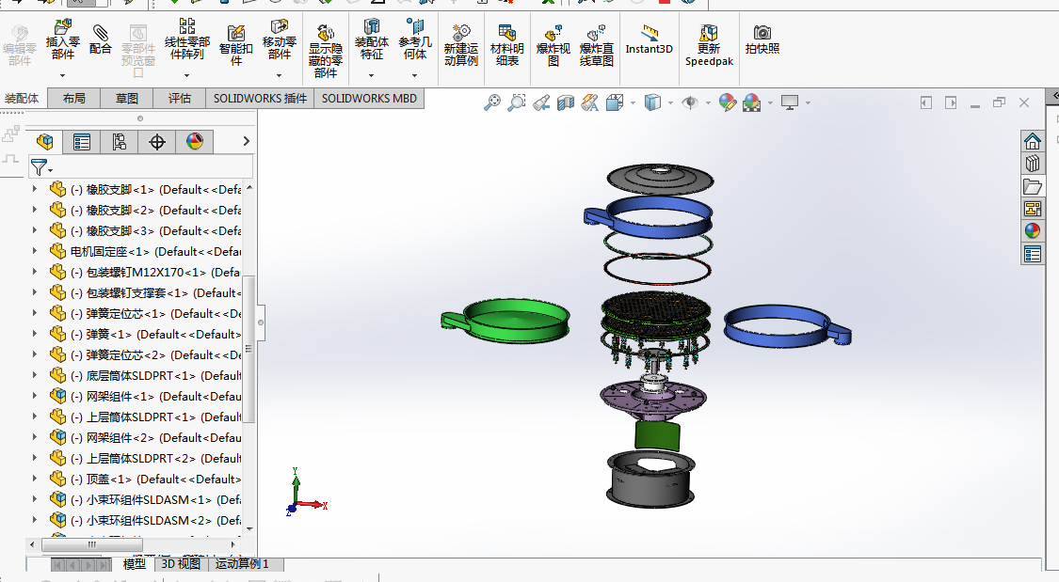Viewport: 1059px width, 582px height.
Task: Open SOLIDWORKS Resources home icon in task pane
Action: pyautogui.click(x=1033, y=141)
